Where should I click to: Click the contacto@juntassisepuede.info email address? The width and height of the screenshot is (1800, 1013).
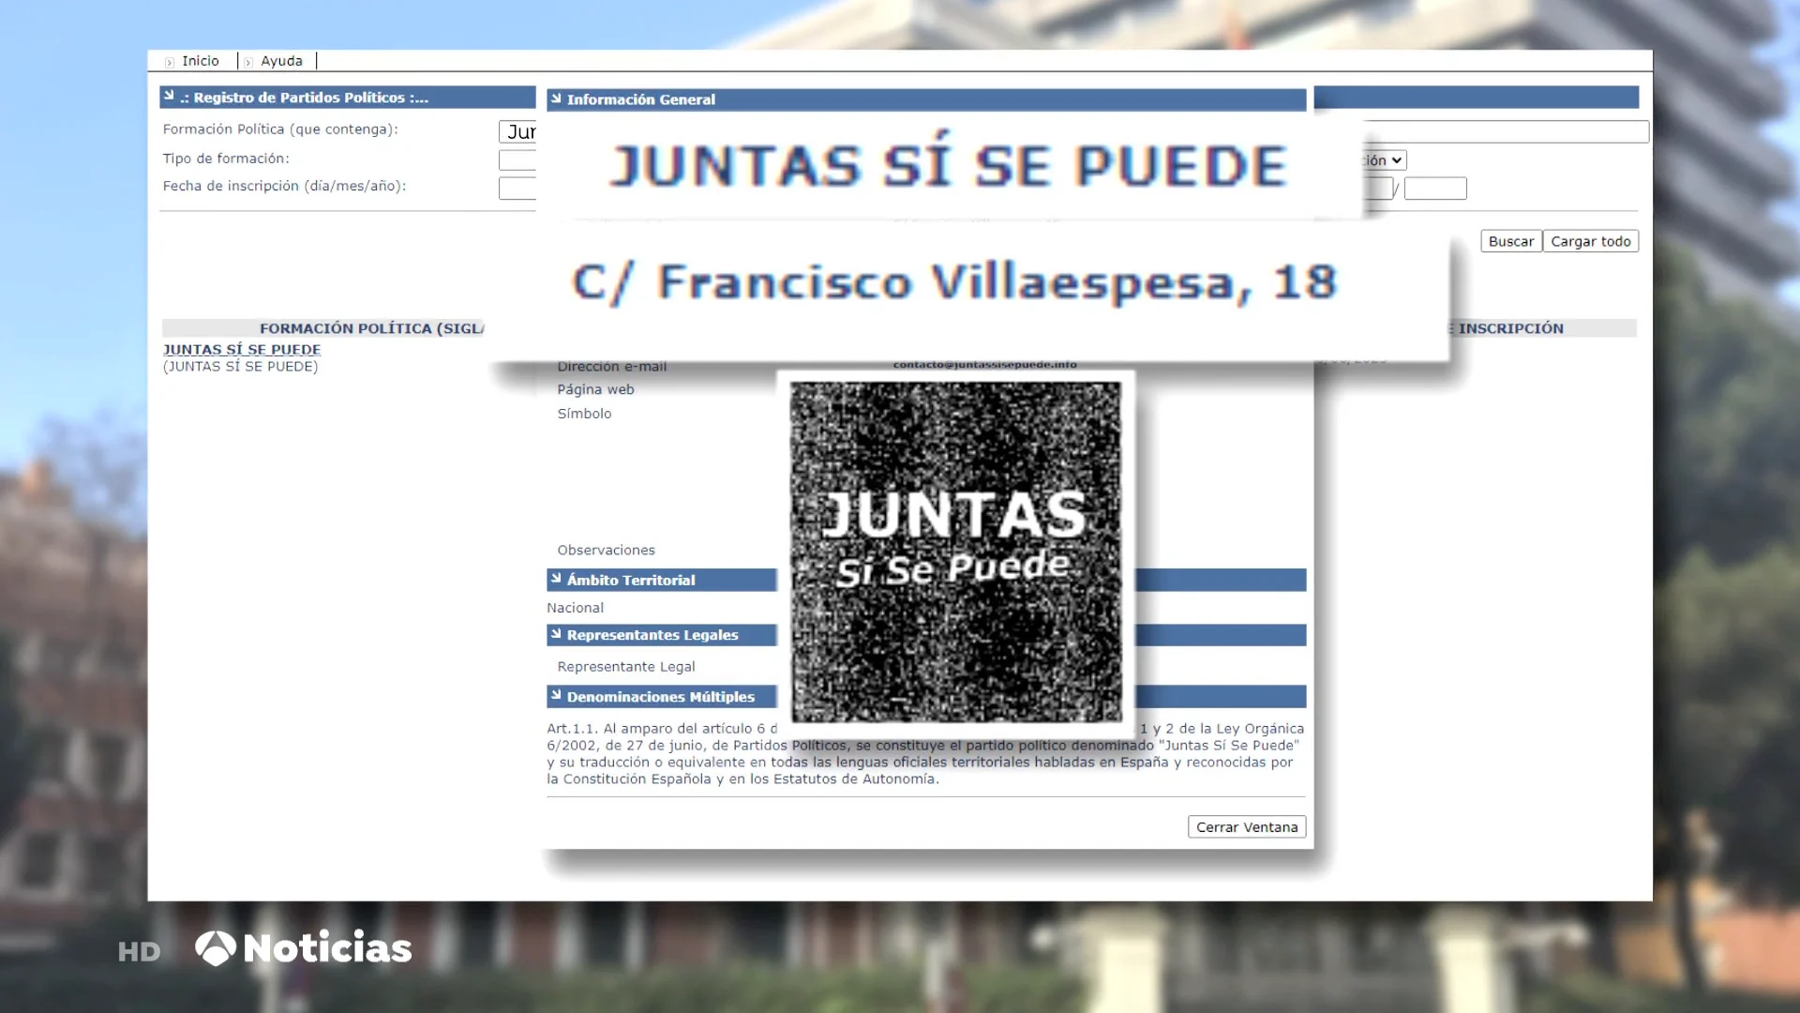click(x=984, y=364)
